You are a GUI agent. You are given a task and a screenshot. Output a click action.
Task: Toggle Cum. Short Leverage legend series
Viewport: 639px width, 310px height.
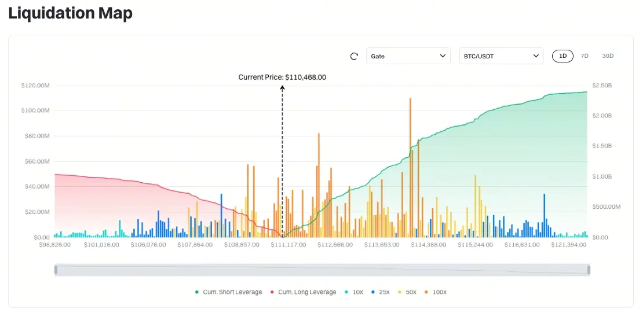[229, 292]
